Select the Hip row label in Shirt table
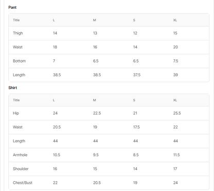The image size is (214, 191). (x=16, y=113)
